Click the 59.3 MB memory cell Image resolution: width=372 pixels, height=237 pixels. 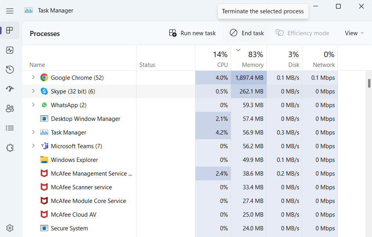pyautogui.click(x=249, y=105)
